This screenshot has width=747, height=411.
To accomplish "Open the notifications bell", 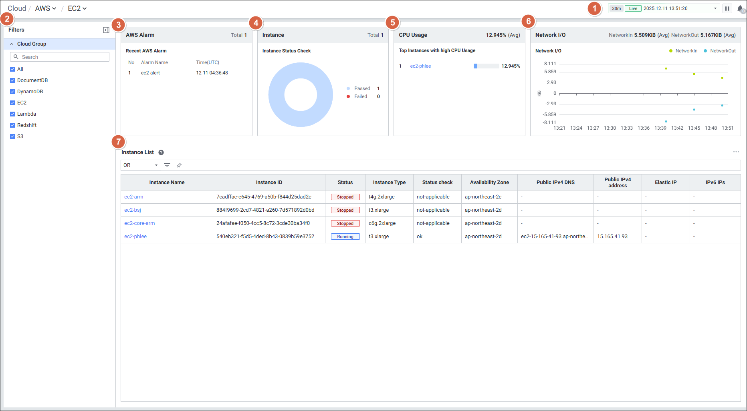I will pyautogui.click(x=740, y=8).
